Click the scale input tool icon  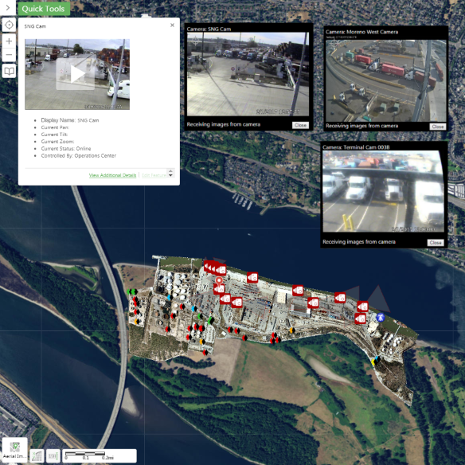[53, 455]
